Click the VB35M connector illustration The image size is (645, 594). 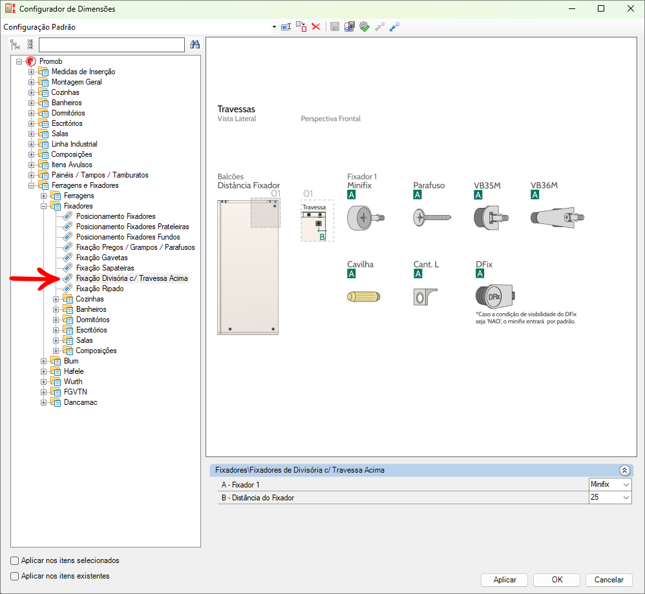pyautogui.click(x=491, y=218)
